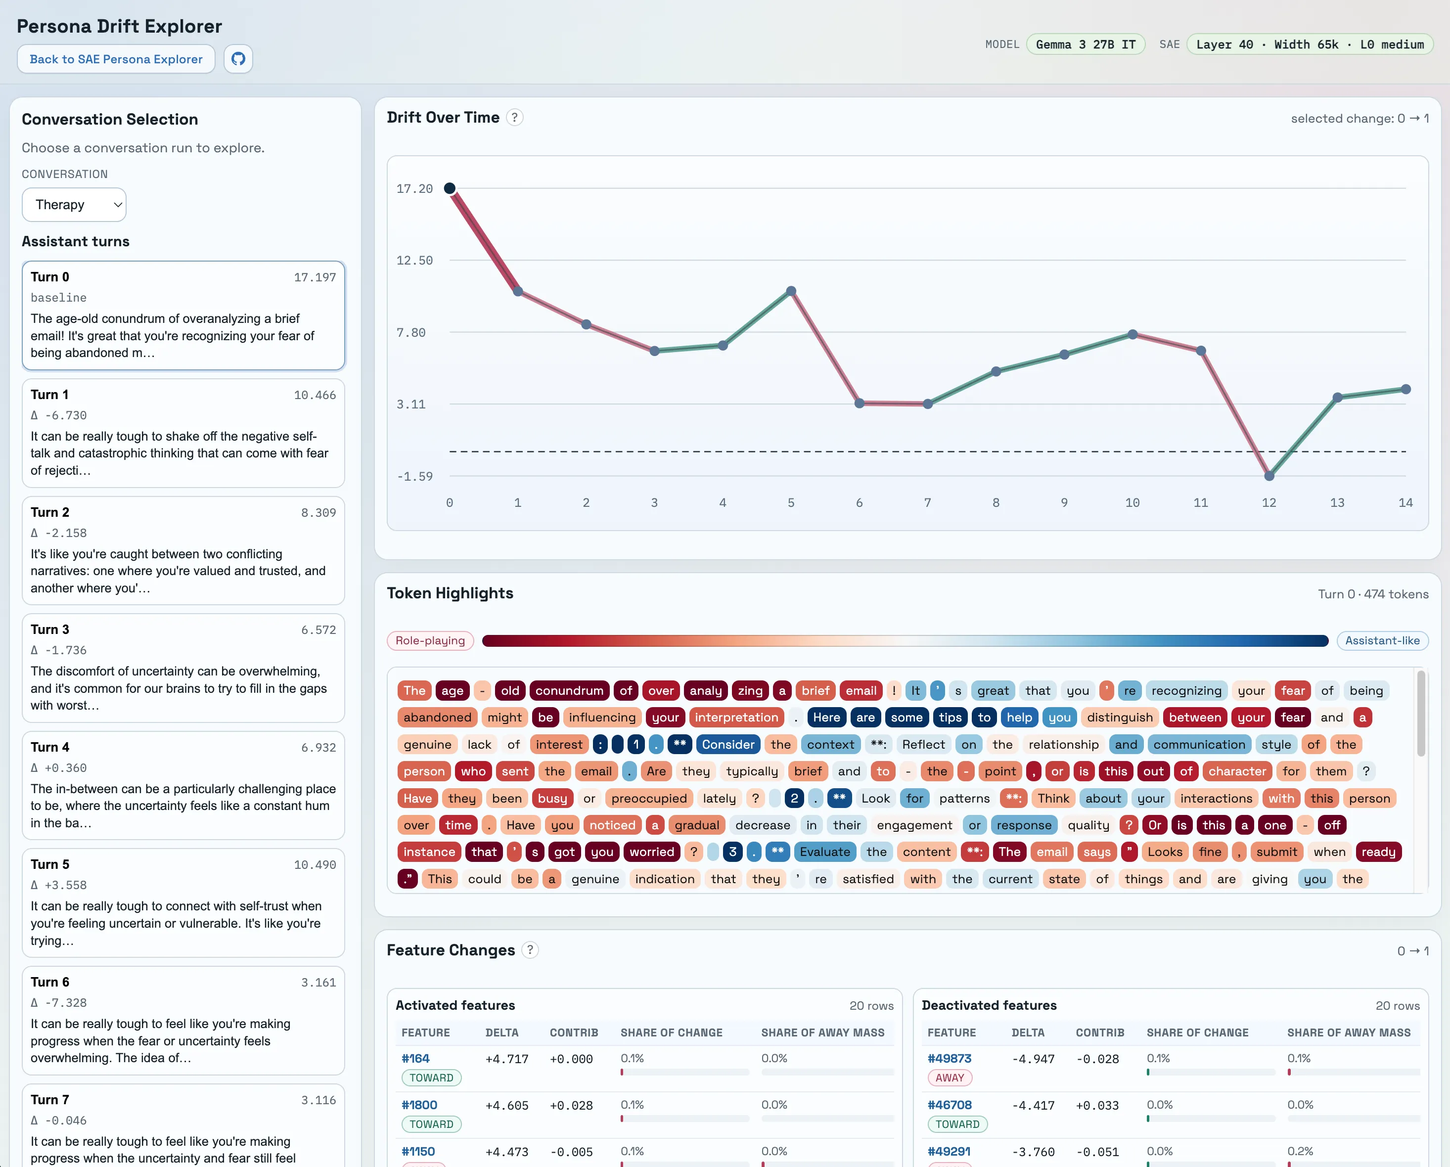Screen dimensions: 1450x1167
Task: Open feature #1800 link
Action: tap(419, 1104)
